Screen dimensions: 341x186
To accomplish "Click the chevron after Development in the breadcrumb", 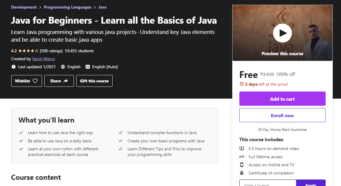I will pos(40,7).
